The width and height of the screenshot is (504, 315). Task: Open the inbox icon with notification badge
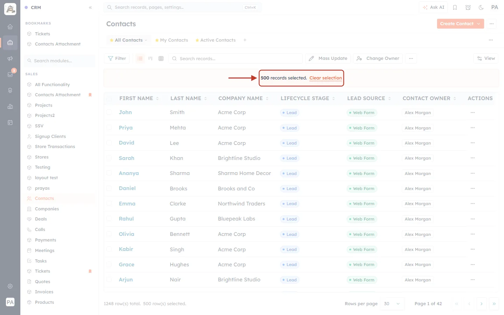pos(10,74)
